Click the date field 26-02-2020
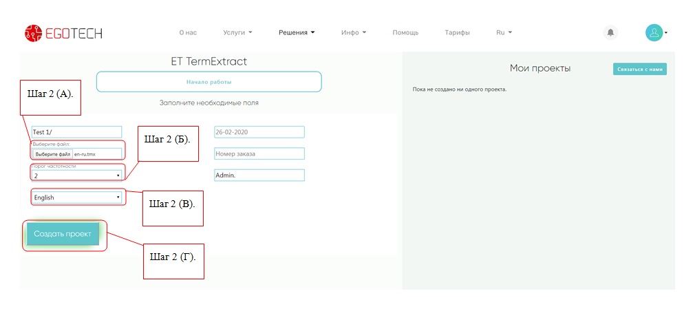The height and width of the screenshot is (311, 695). click(259, 132)
